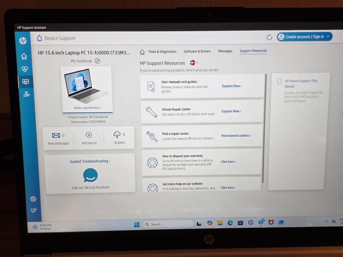
Task: Click Explore Now for Virtual Repair Center
Action: [x=231, y=111]
